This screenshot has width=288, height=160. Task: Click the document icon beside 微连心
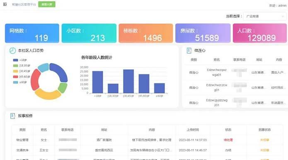click(x=189, y=50)
